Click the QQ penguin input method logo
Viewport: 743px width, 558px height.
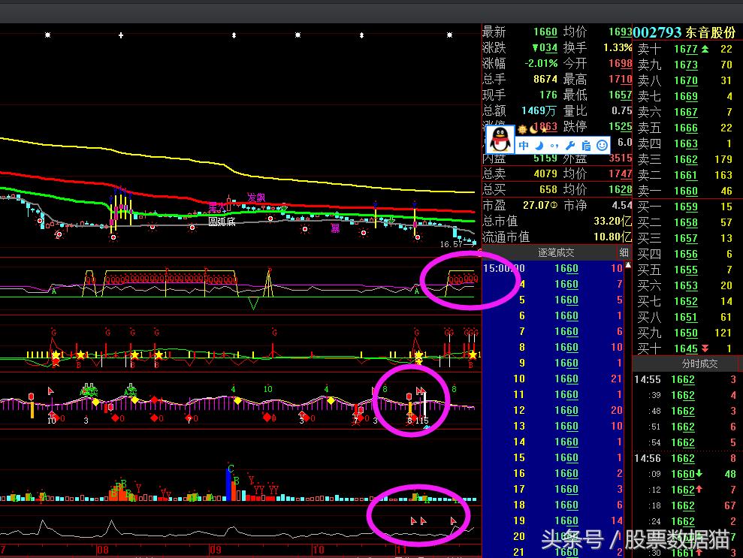click(x=500, y=140)
